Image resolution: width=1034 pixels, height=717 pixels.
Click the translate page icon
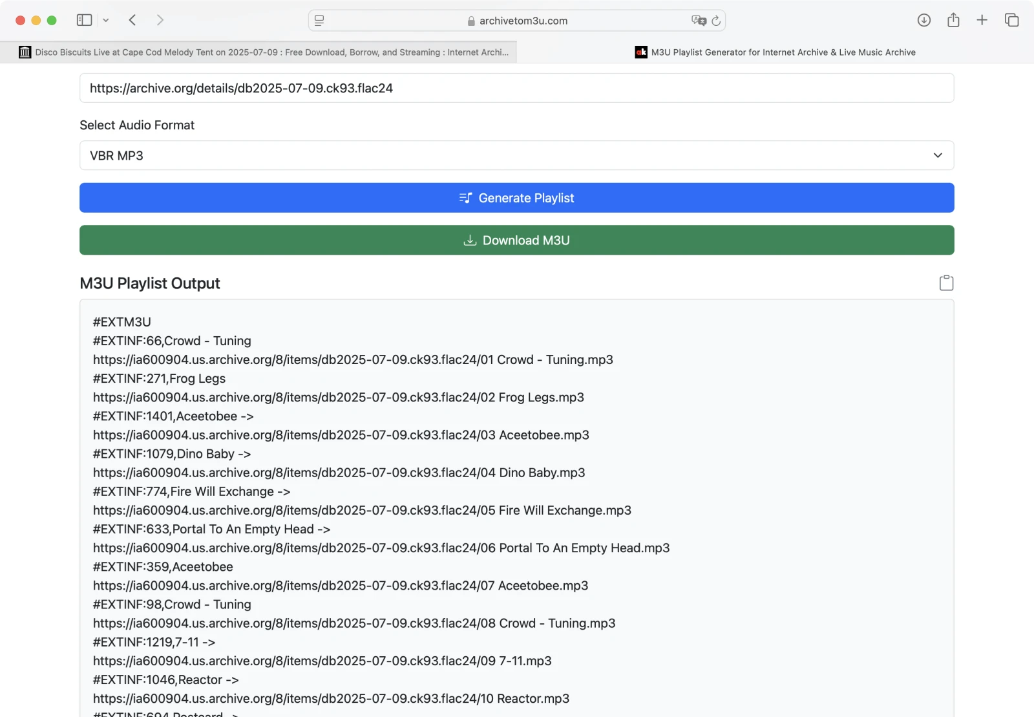[x=698, y=21]
